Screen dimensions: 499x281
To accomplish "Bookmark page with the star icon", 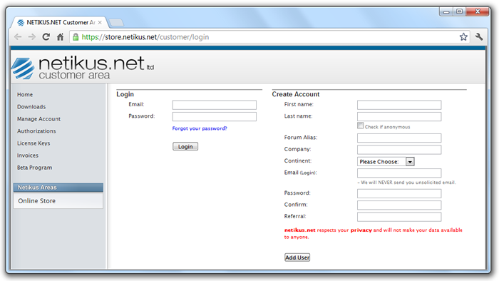I will pos(463,37).
